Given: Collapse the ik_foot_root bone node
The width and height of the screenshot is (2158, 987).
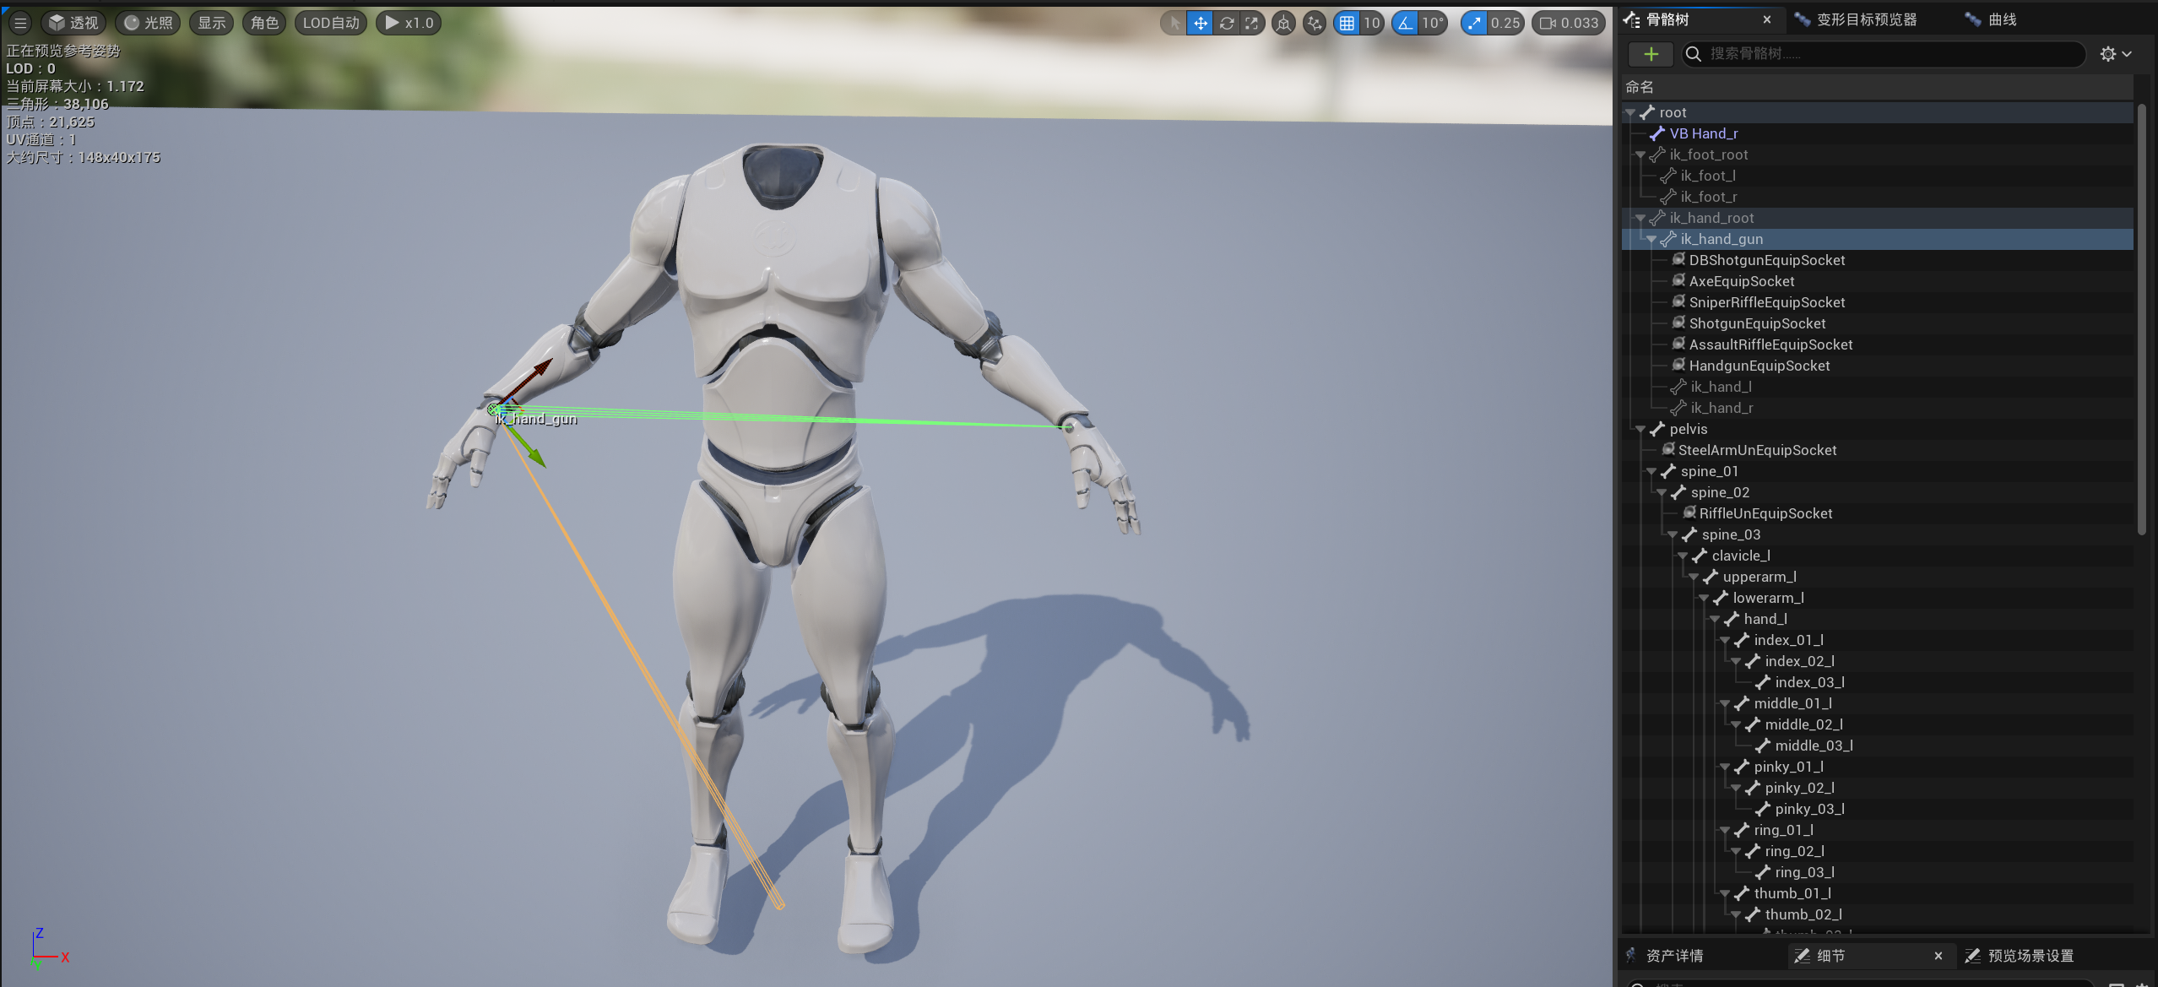Looking at the screenshot, I should 1640,155.
